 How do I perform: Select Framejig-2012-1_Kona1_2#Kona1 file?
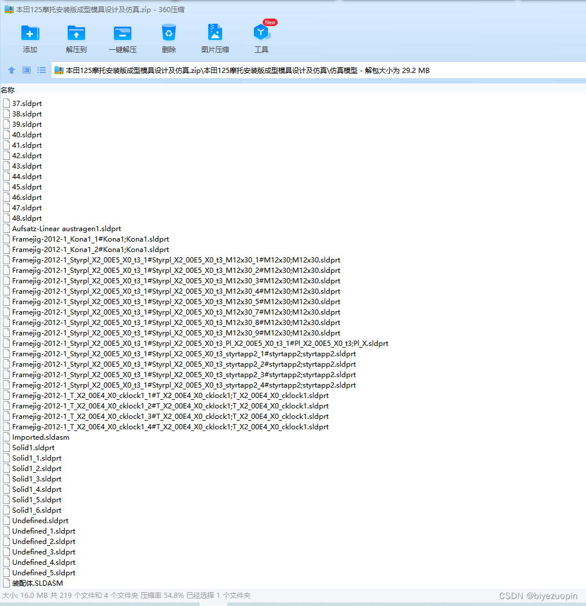click(x=90, y=250)
